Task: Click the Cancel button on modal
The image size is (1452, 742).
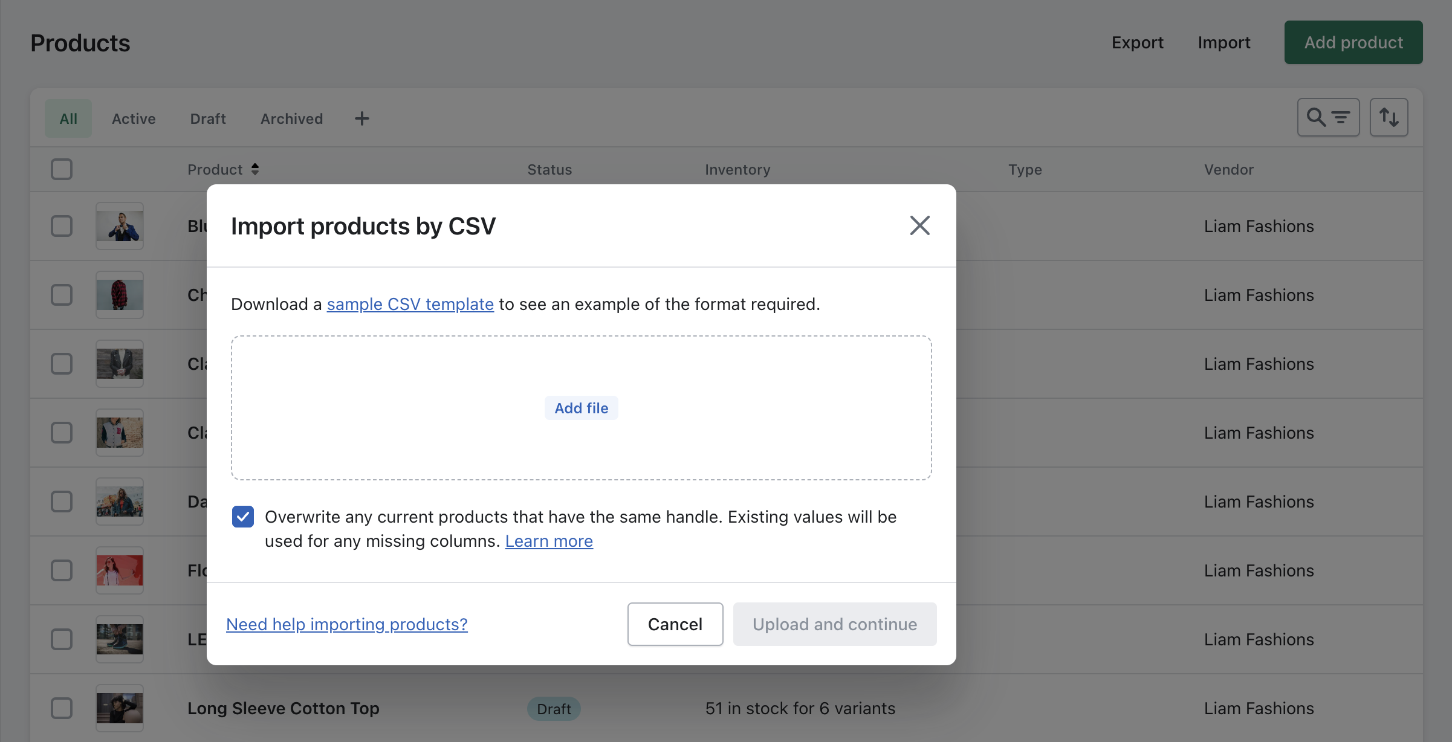Action: click(x=675, y=623)
